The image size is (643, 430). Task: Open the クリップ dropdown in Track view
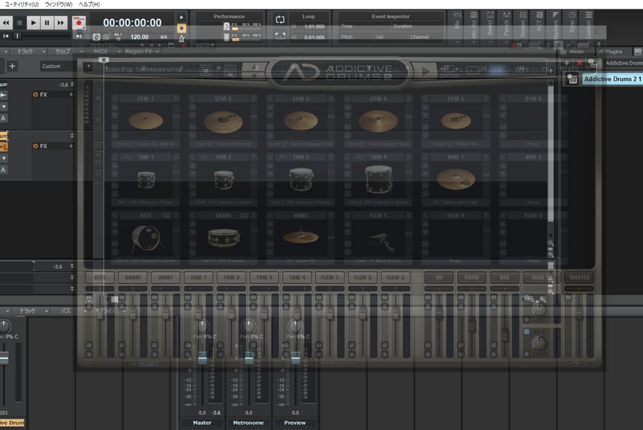[x=68, y=51]
